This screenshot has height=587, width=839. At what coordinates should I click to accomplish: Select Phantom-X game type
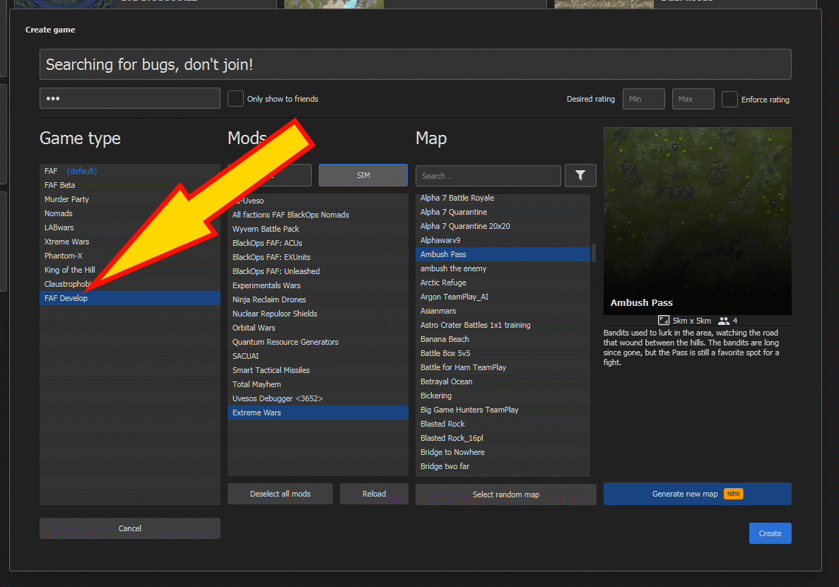[x=130, y=256]
